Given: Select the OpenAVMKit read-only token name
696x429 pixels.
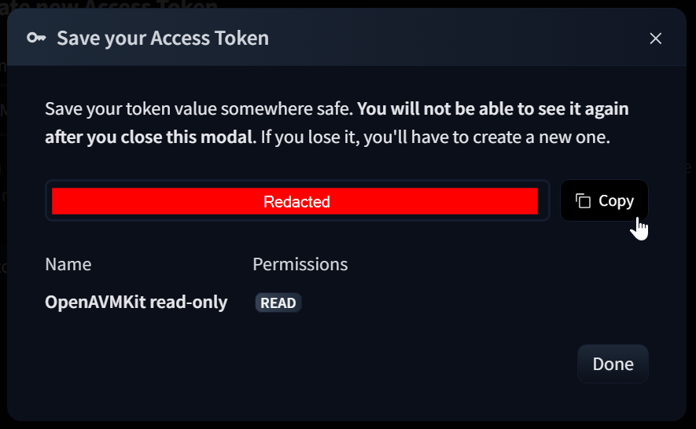Looking at the screenshot, I should coord(136,302).
